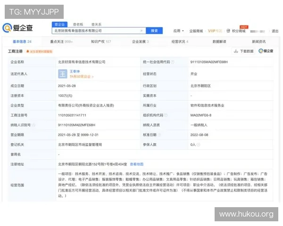Open the 经营状况 tab
283x226 pixels.
coord(180,41)
